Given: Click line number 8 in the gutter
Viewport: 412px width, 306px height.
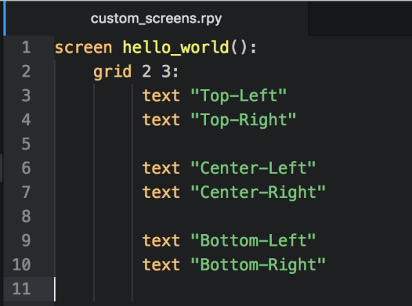Looking at the screenshot, I should (26, 216).
